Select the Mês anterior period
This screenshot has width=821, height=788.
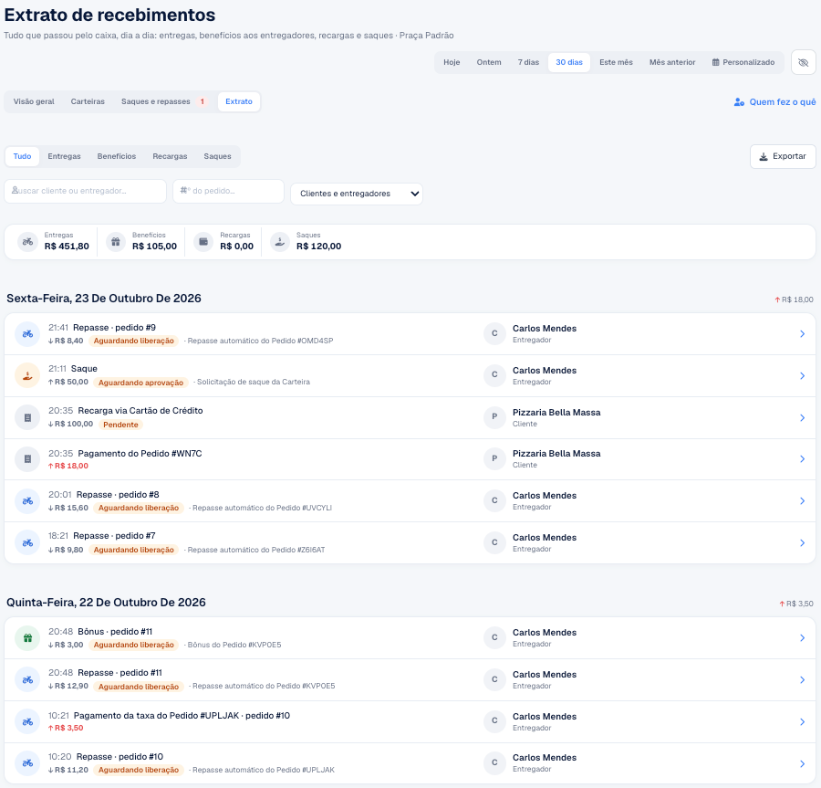(672, 62)
